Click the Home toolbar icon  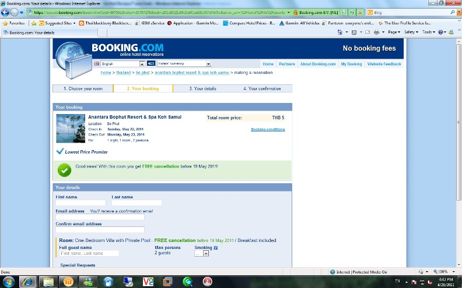[339, 32]
